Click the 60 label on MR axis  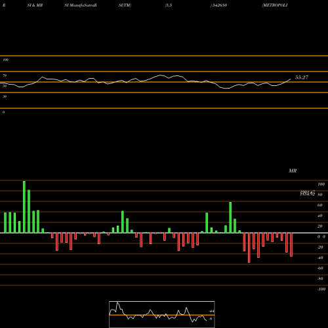coord(320,205)
